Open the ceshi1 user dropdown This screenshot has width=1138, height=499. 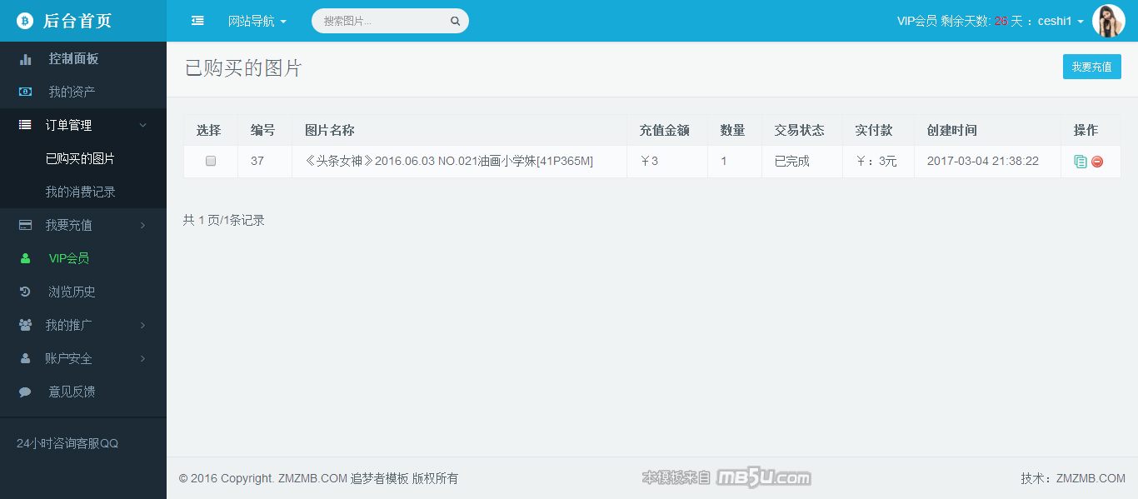tap(1060, 21)
